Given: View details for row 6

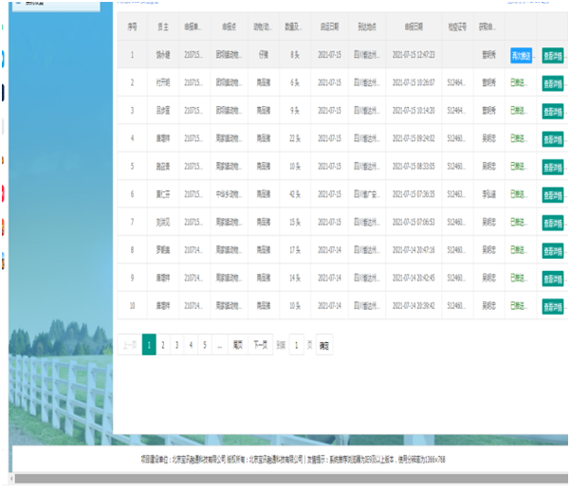Looking at the screenshot, I should [x=553, y=195].
